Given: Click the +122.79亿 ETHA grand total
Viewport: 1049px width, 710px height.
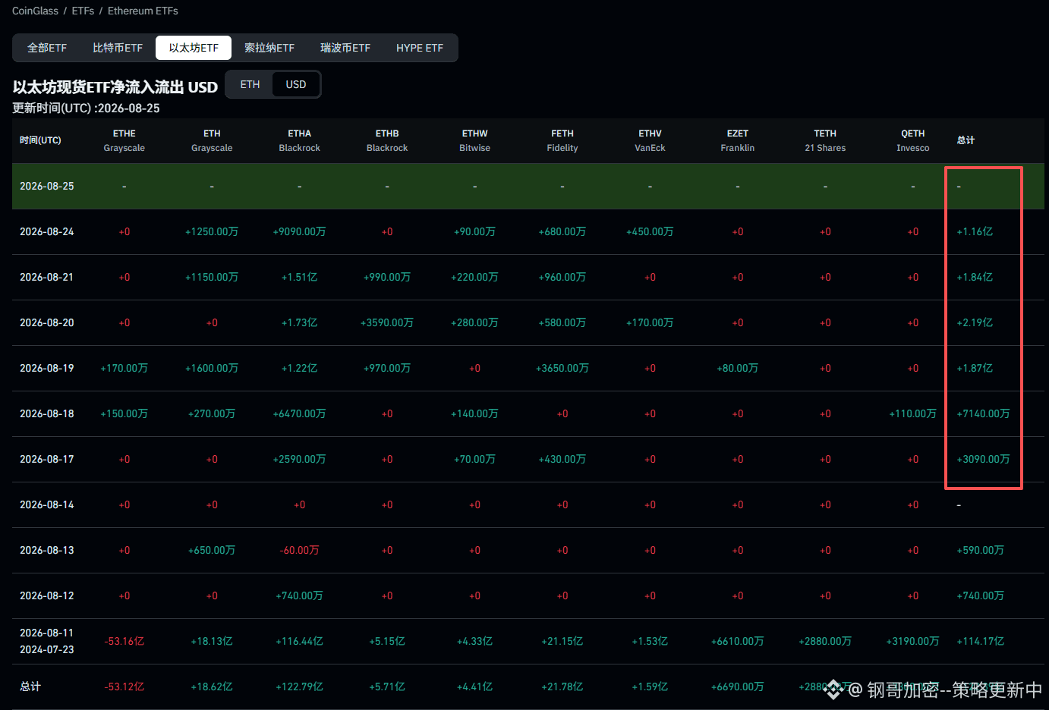Looking at the screenshot, I should (x=300, y=686).
